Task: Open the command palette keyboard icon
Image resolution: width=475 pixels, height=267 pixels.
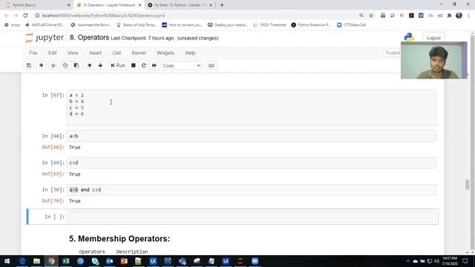Action: [x=211, y=65]
